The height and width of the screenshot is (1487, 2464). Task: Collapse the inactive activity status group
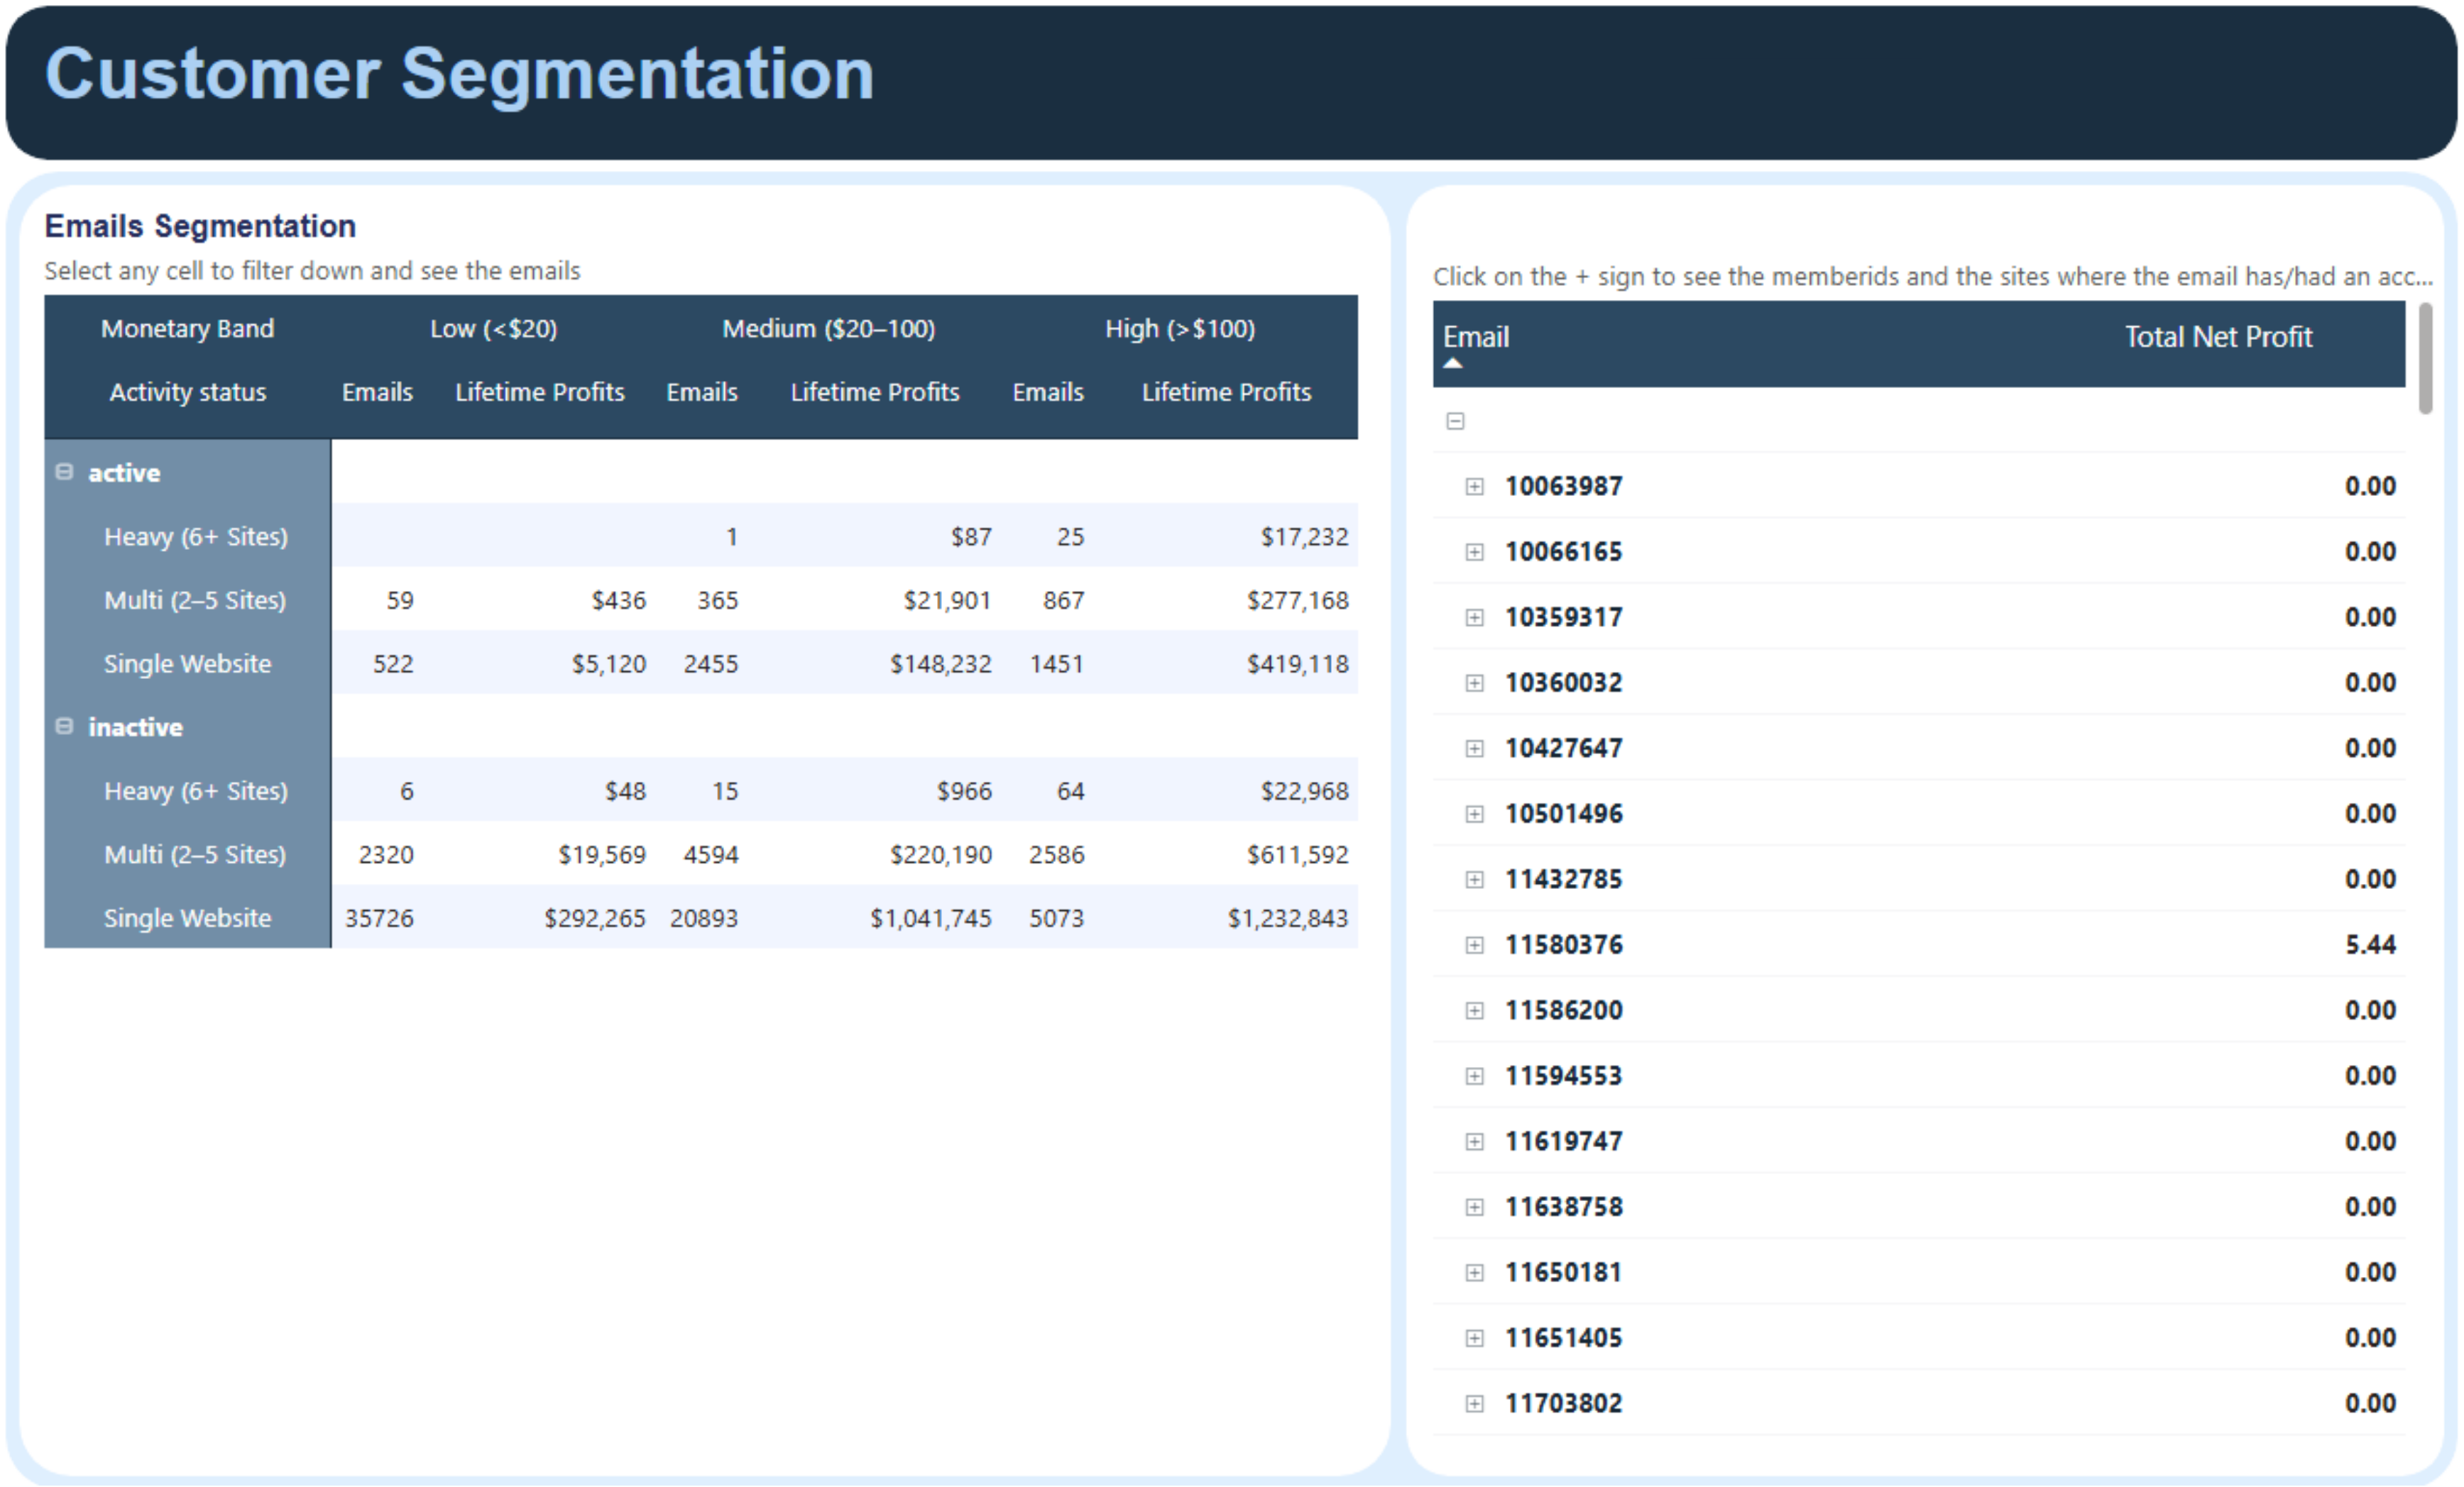point(63,726)
